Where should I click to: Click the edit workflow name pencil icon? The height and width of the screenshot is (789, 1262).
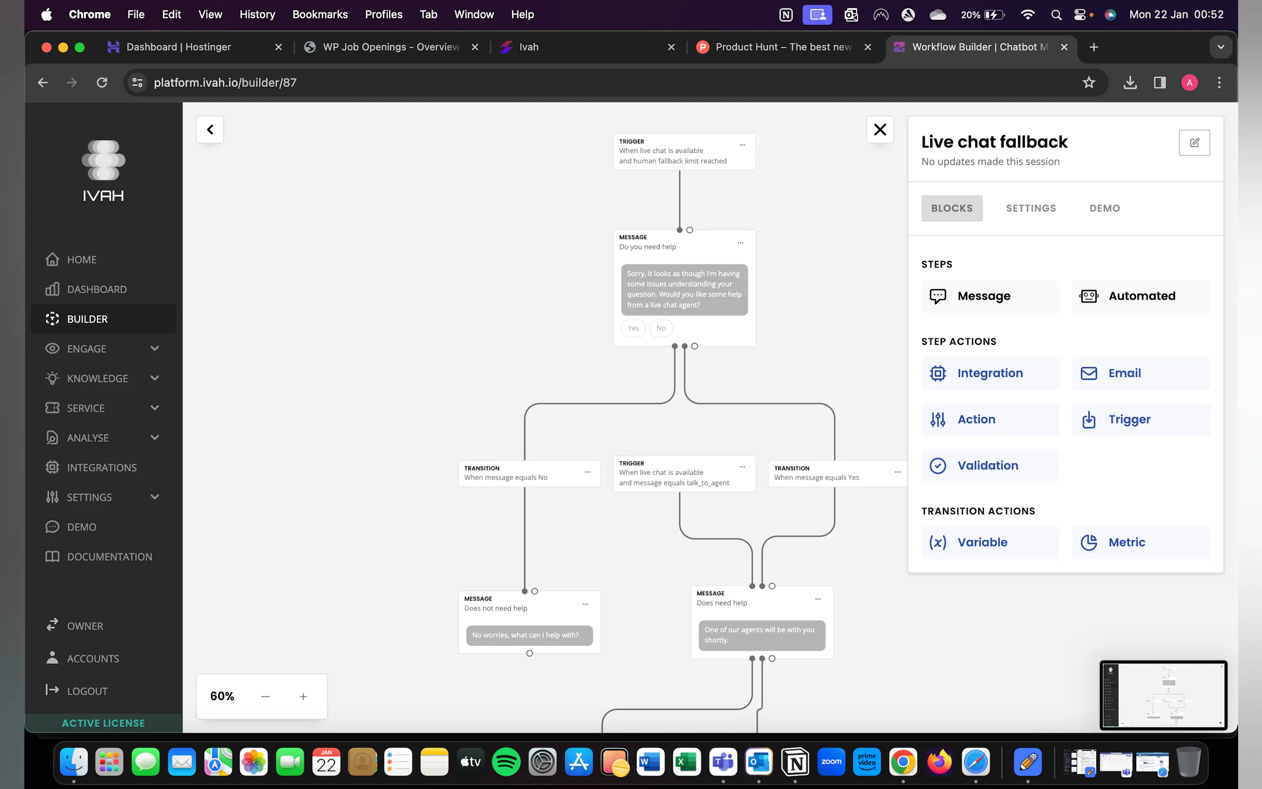click(x=1193, y=143)
